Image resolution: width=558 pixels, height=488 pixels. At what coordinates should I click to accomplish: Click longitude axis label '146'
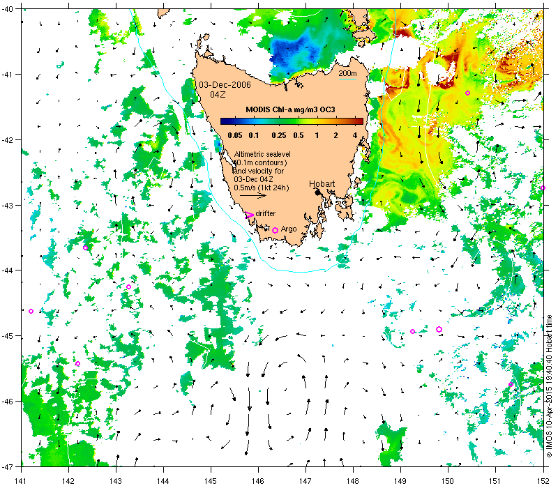pyautogui.click(x=258, y=481)
